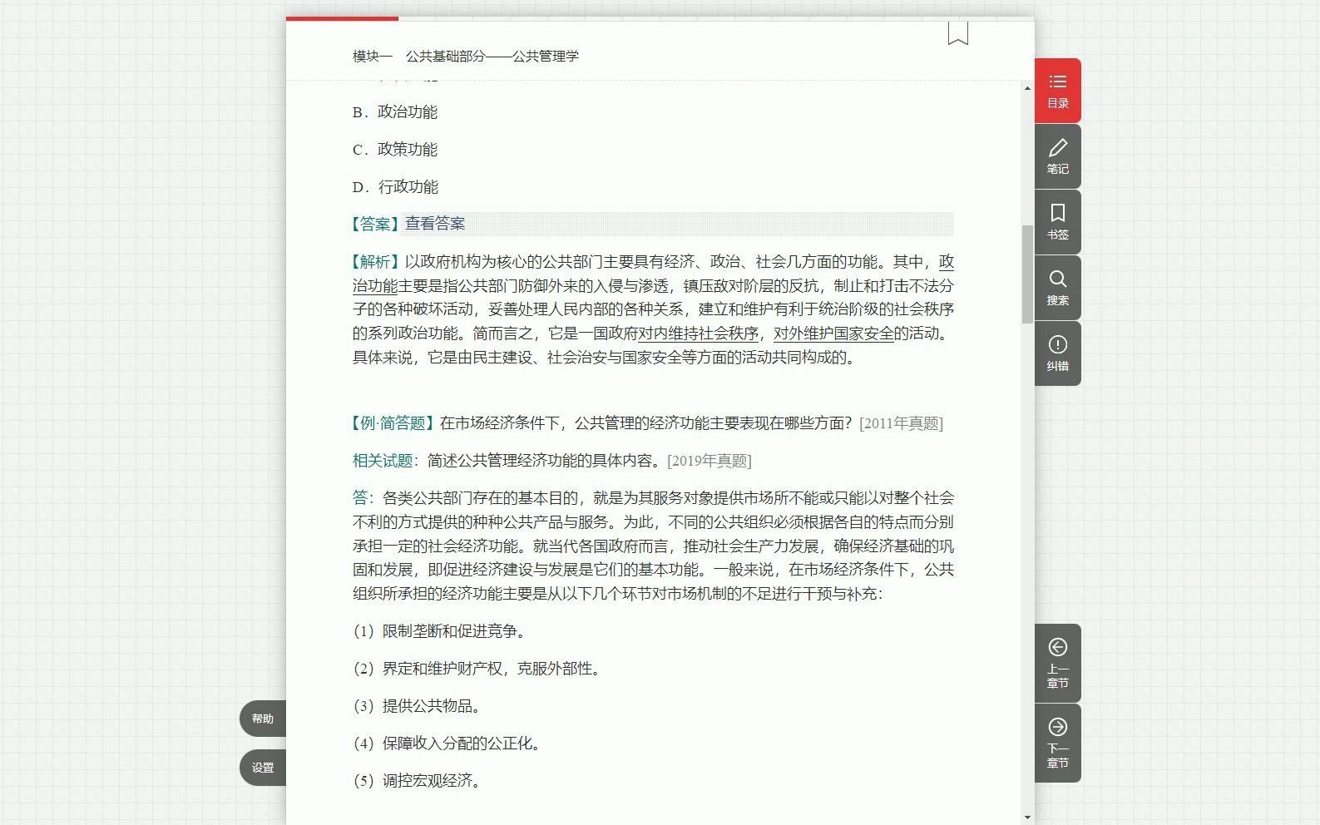
Task: Click the [2019年真题] tag
Action: click(709, 461)
